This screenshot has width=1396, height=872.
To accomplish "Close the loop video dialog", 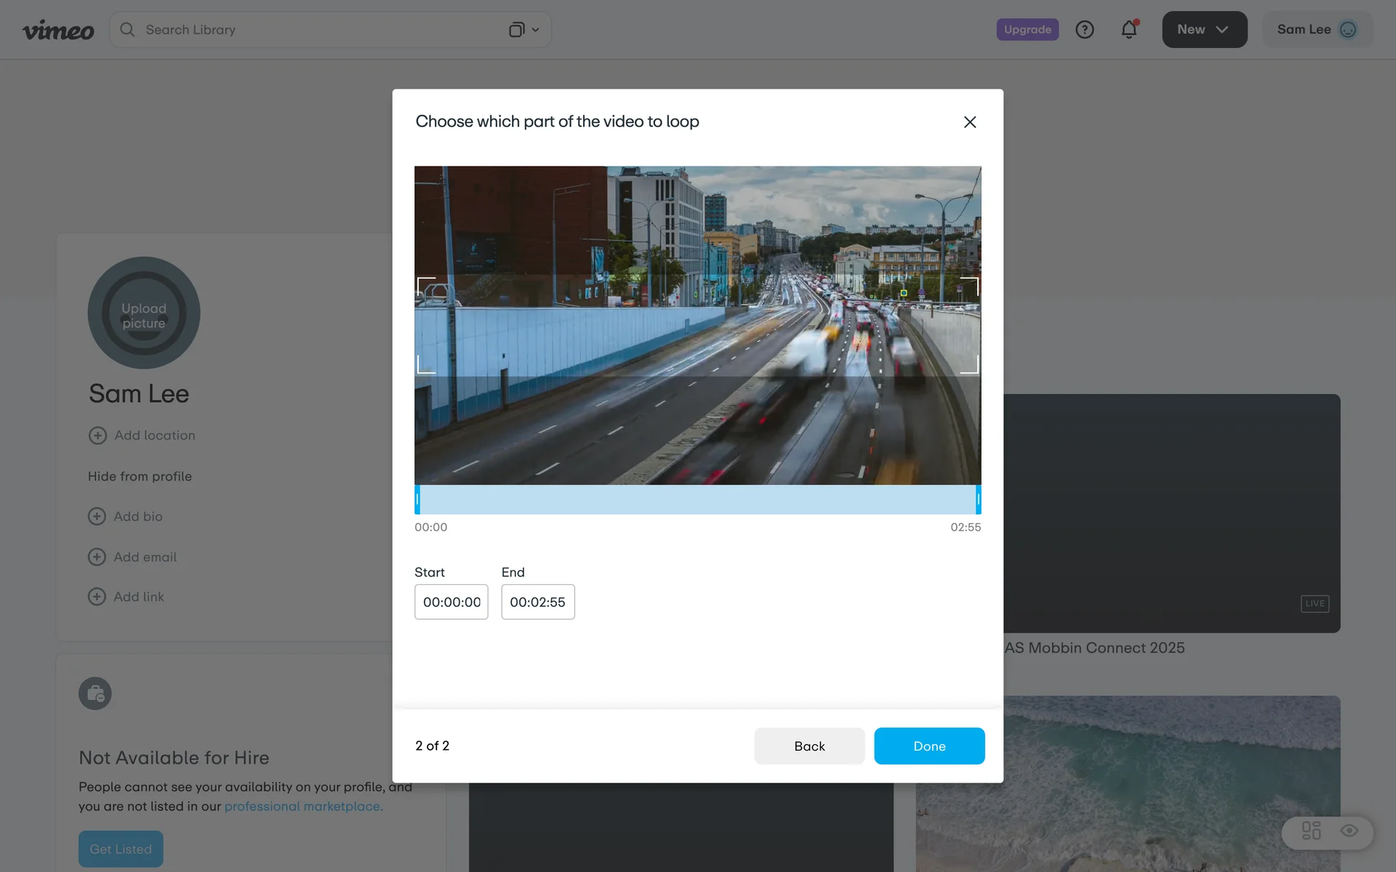I will coord(969,122).
